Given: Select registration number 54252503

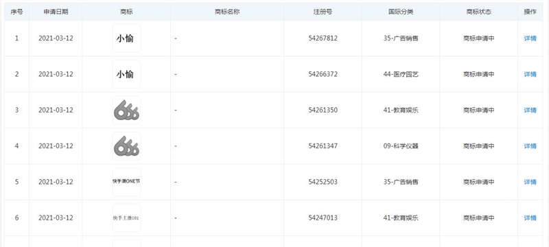Looking at the screenshot, I should pos(323,182).
